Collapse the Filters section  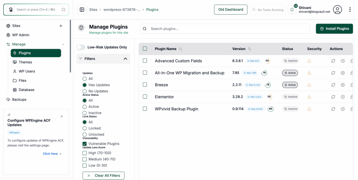[125, 59]
